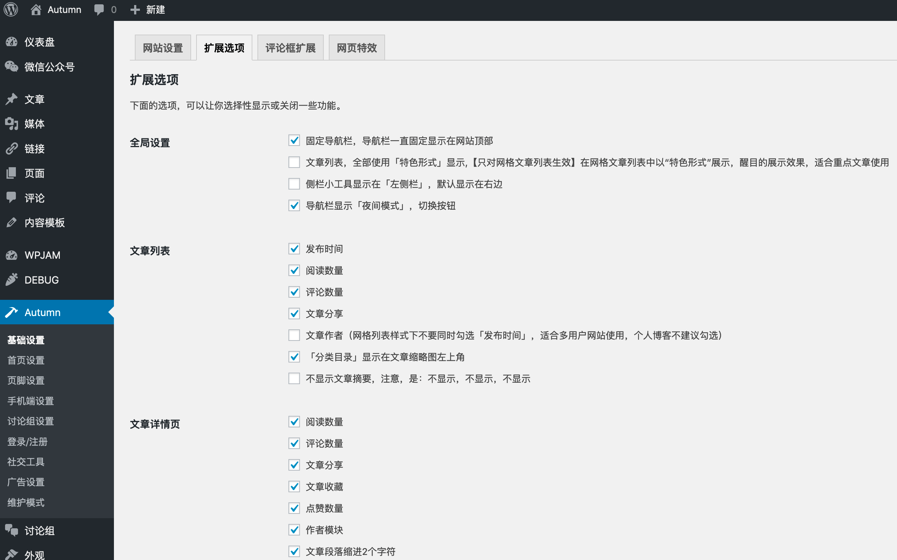Expand the 讨论组 sidebar menu
Screen dimensions: 897x560
coord(39,531)
